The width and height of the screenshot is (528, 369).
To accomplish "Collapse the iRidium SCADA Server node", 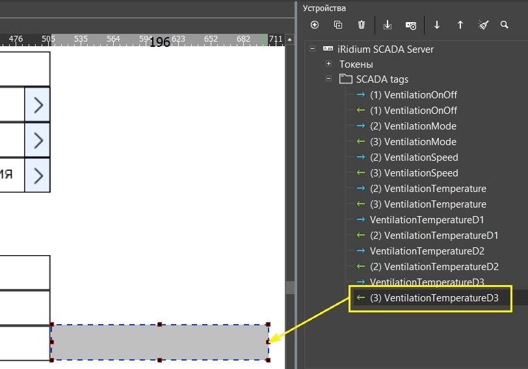I will coord(313,49).
